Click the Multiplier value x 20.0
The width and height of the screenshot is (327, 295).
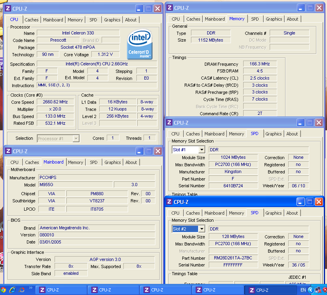pyautogui.click(x=55, y=109)
